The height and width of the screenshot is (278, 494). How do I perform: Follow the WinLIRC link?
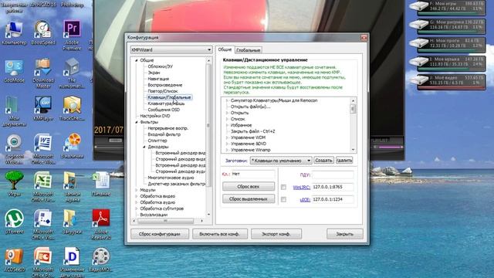[x=302, y=187]
